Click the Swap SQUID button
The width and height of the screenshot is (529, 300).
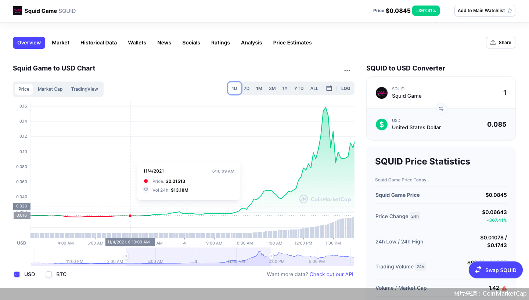(x=496, y=270)
